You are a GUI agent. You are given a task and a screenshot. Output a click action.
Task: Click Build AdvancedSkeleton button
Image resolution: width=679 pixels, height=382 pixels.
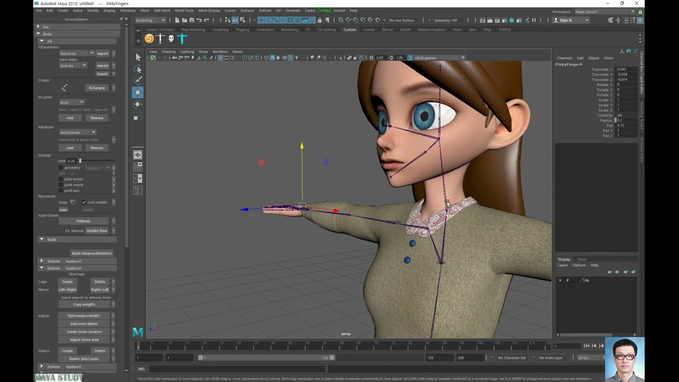pos(92,253)
